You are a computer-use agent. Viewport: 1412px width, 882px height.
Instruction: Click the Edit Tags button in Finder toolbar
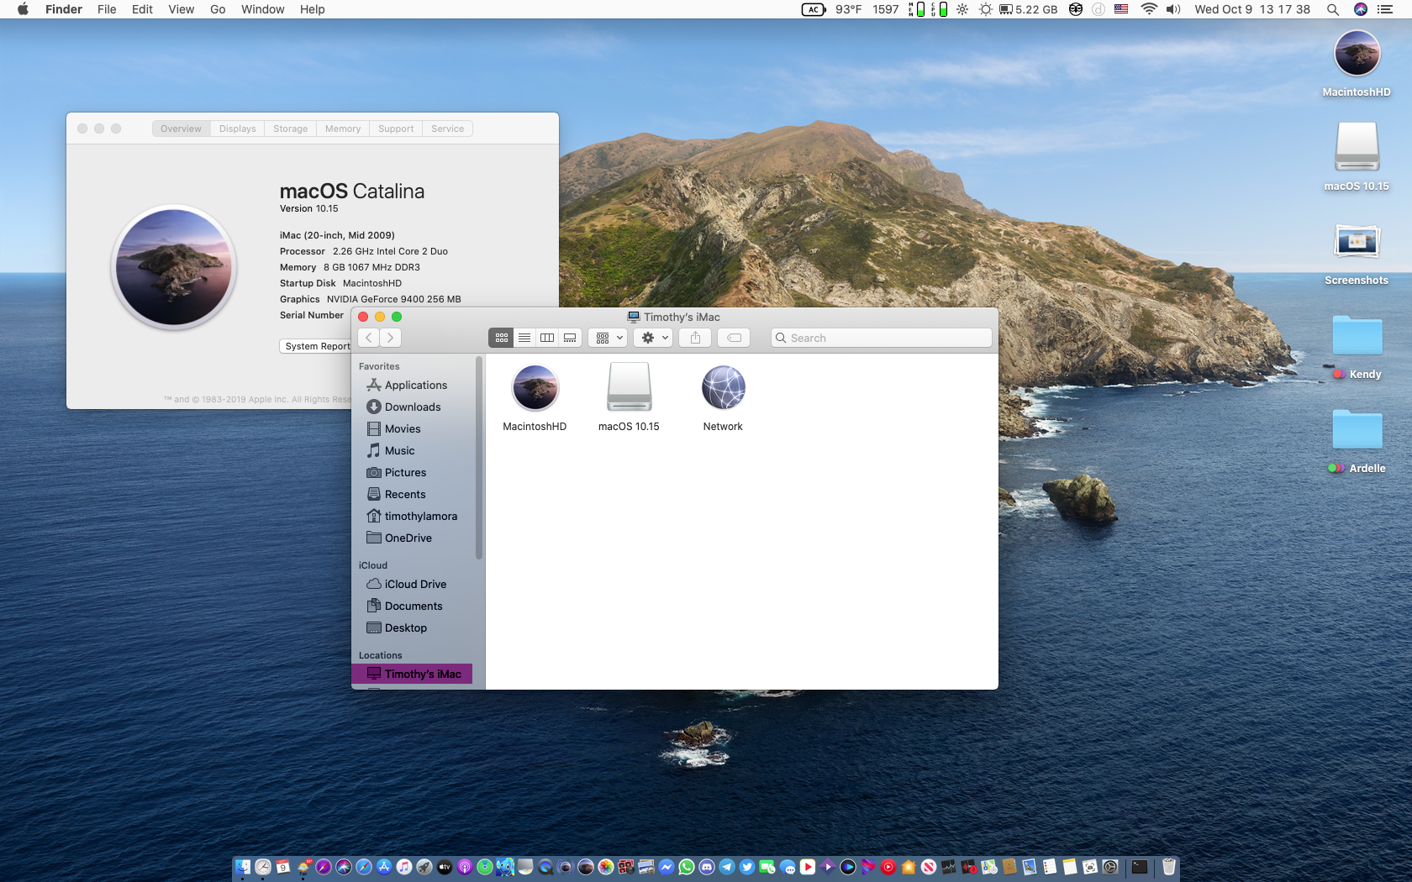[x=734, y=338]
